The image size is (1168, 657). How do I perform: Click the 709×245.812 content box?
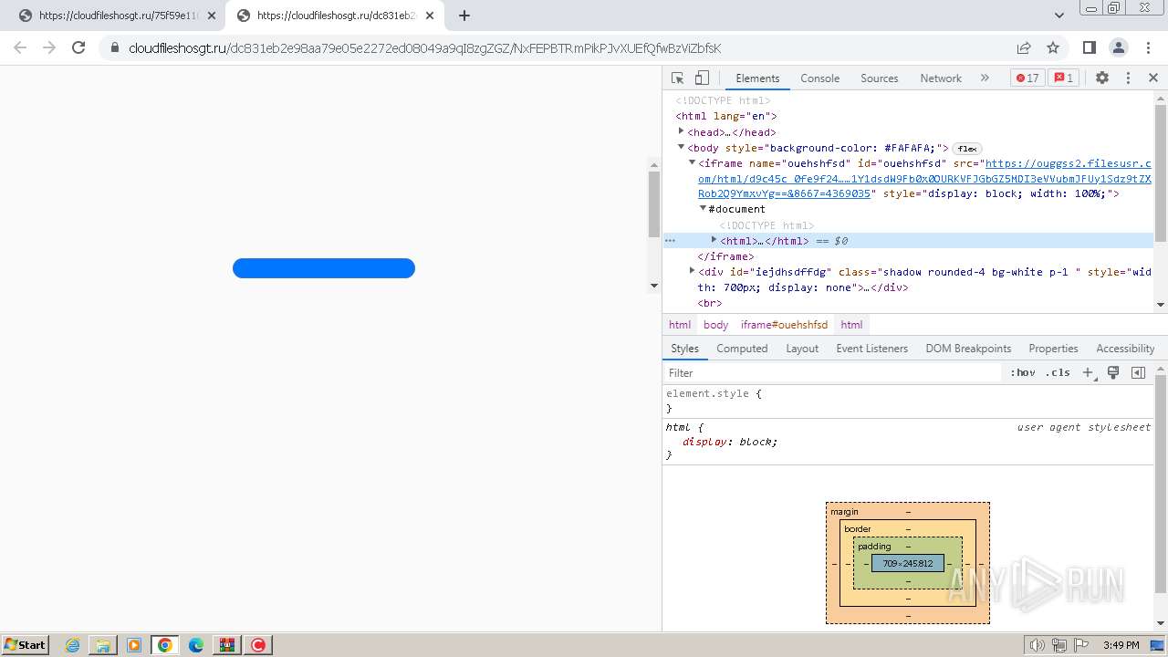pyautogui.click(x=908, y=563)
